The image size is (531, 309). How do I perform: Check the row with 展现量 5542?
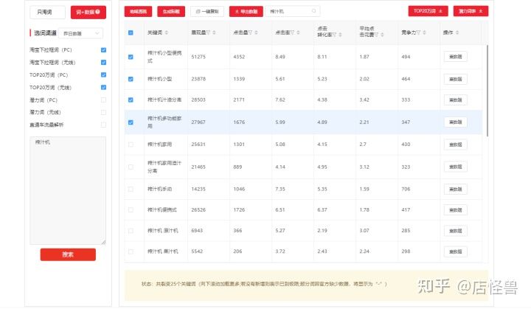pyautogui.click(x=131, y=251)
